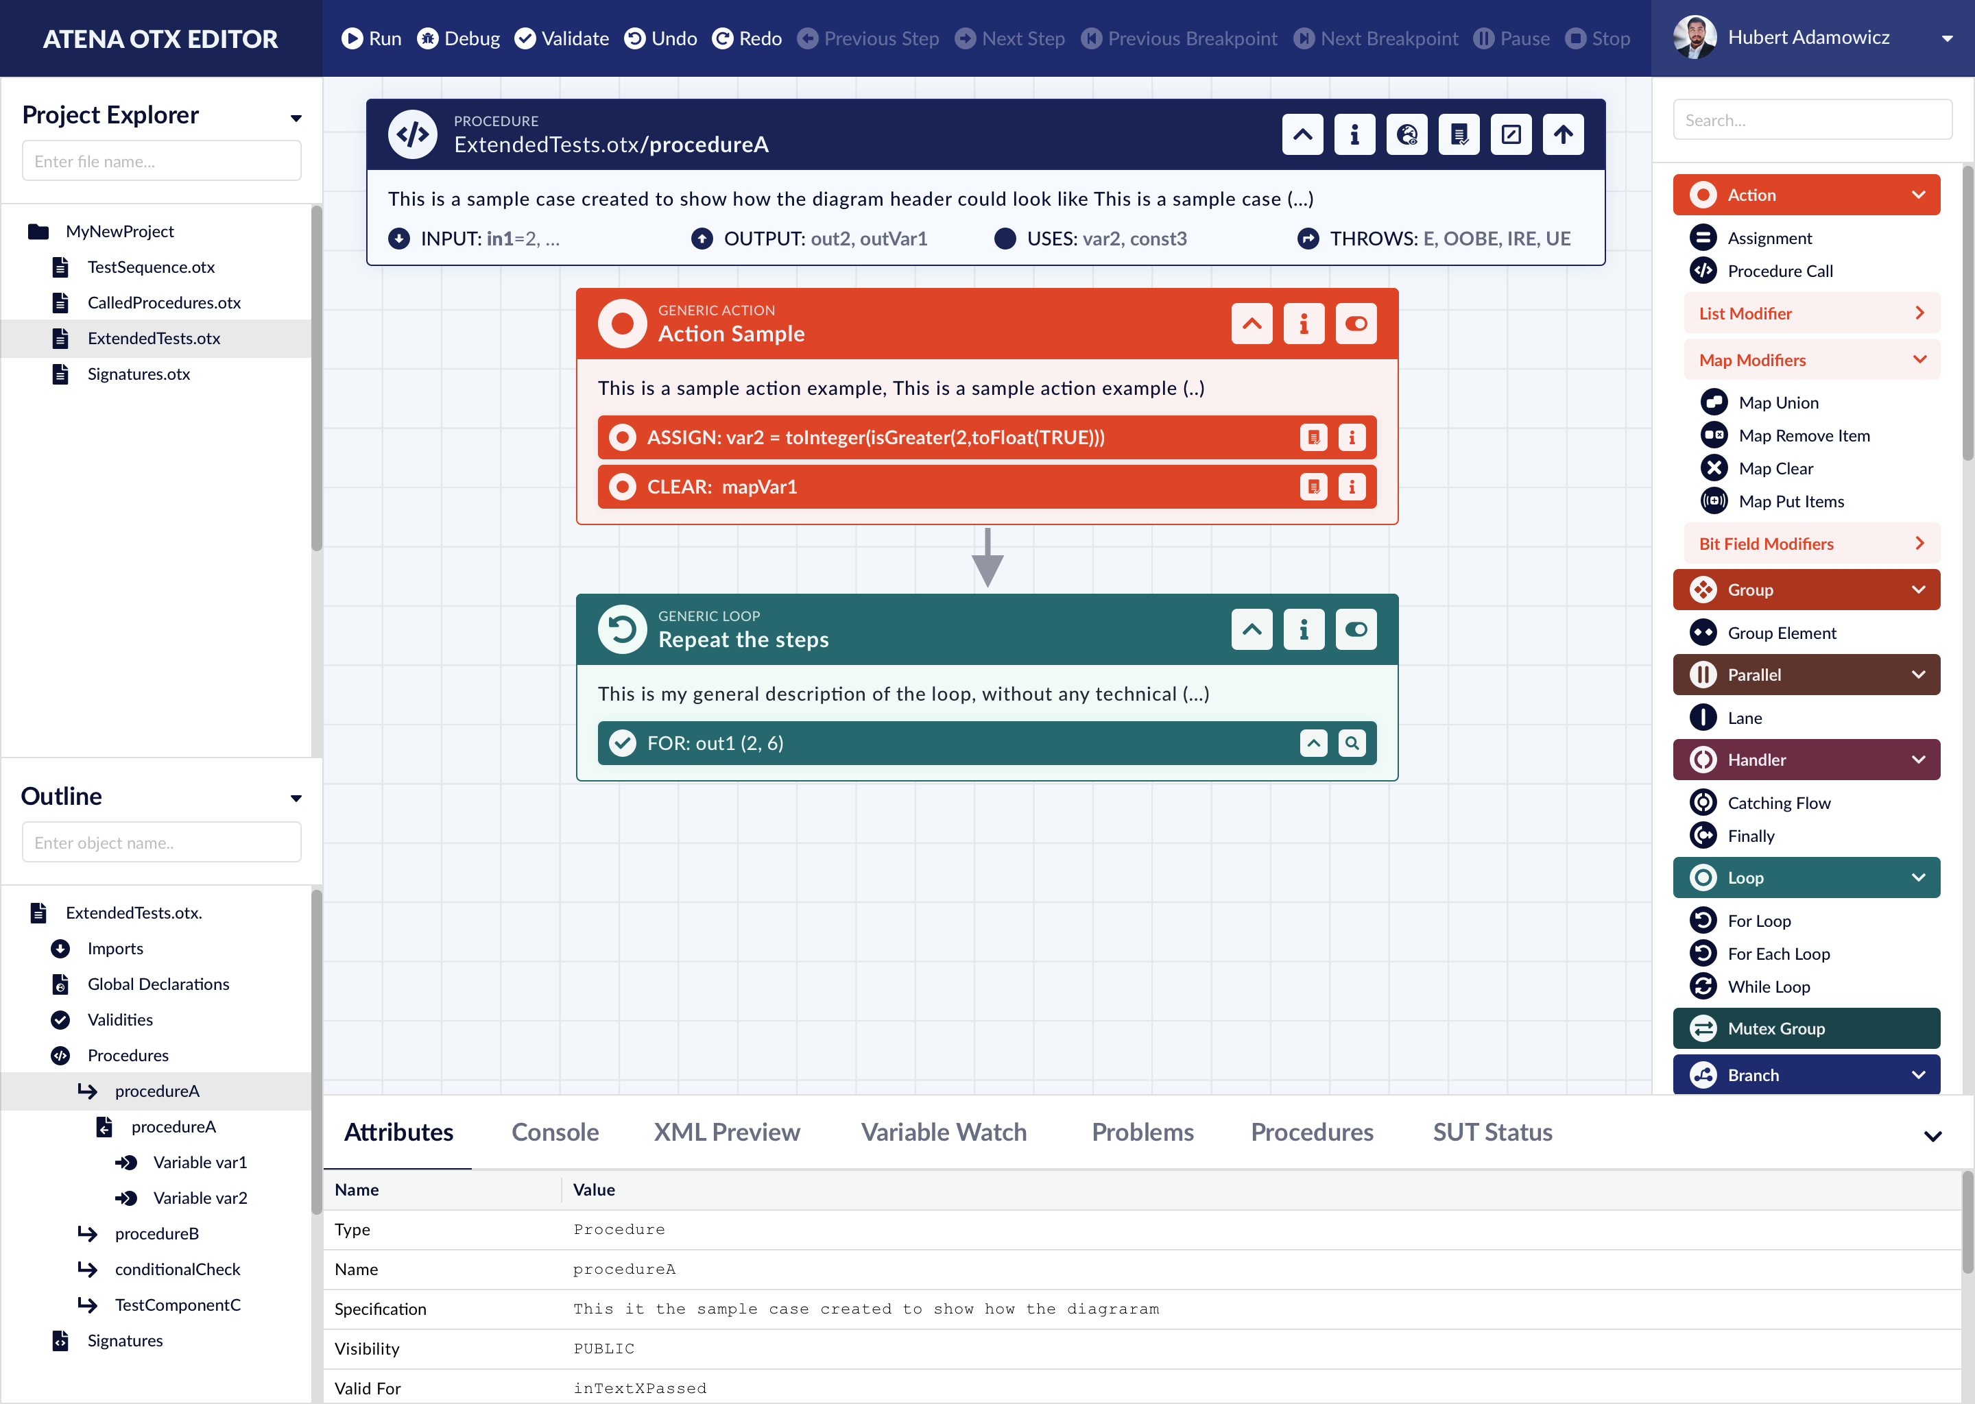The height and width of the screenshot is (1404, 1975).
Task: Open Hubert Adamowicz user menu
Action: coord(1813,38)
